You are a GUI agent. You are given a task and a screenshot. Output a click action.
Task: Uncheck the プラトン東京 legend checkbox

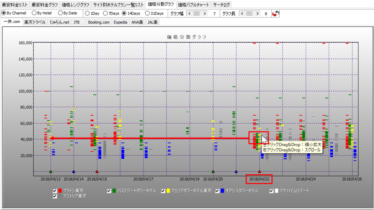click(55, 191)
